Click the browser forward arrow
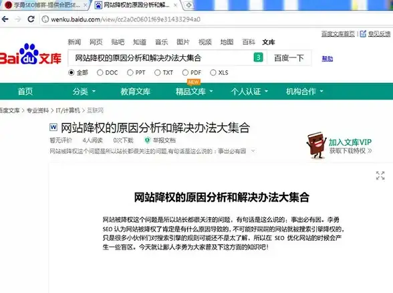393x293 pixels. coord(18,19)
